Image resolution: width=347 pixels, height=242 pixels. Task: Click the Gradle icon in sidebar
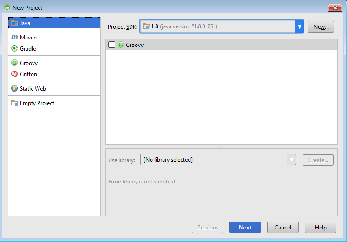(x=14, y=48)
